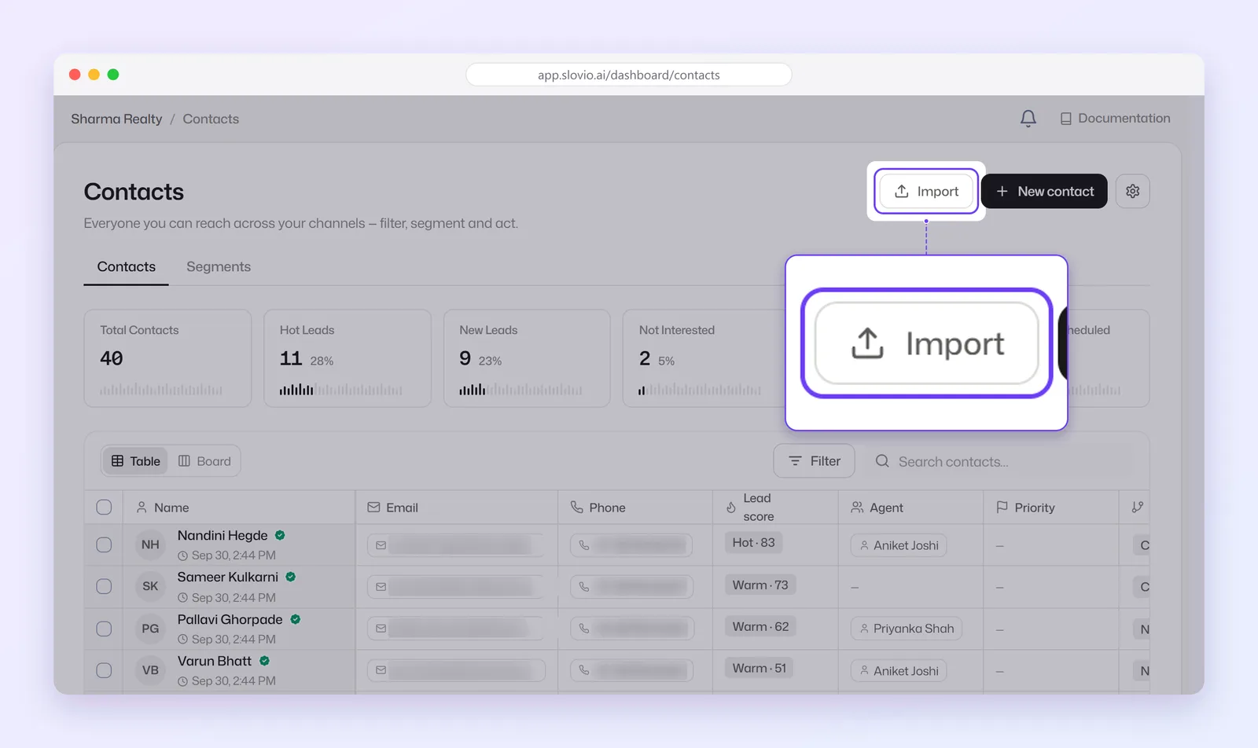Tick Pallavi Ghorpade's checkbox
This screenshot has width=1258, height=748.
click(104, 629)
